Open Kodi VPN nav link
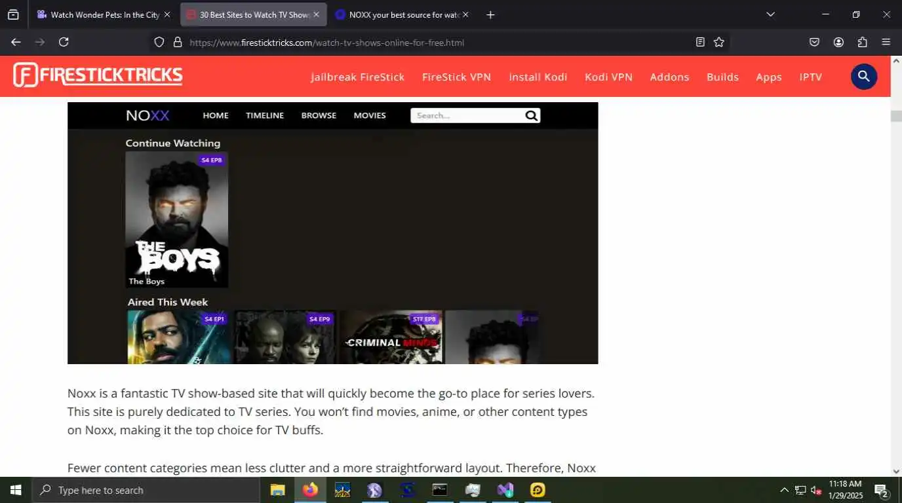 (x=608, y=77)
